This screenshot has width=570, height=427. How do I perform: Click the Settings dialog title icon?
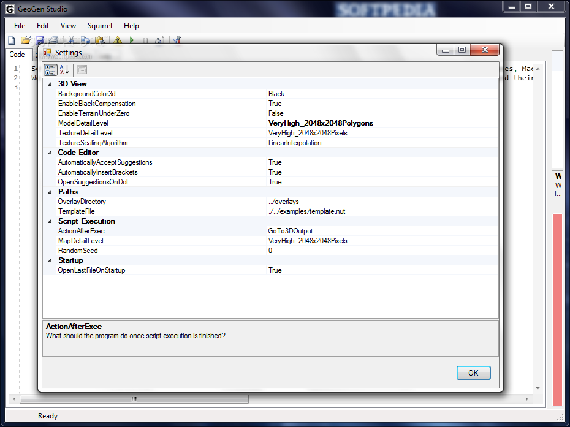pos(47,53)
